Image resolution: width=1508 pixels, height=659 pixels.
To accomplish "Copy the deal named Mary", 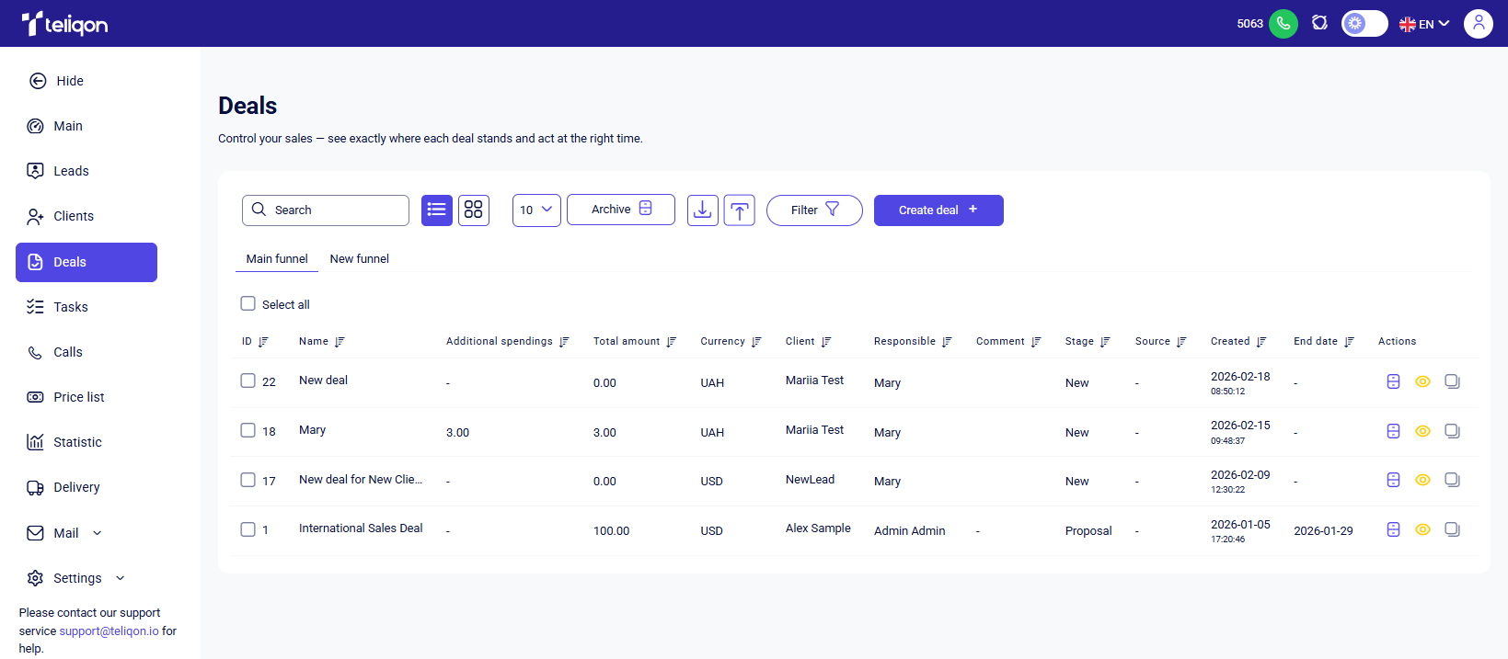I will tap(1452, 431).
